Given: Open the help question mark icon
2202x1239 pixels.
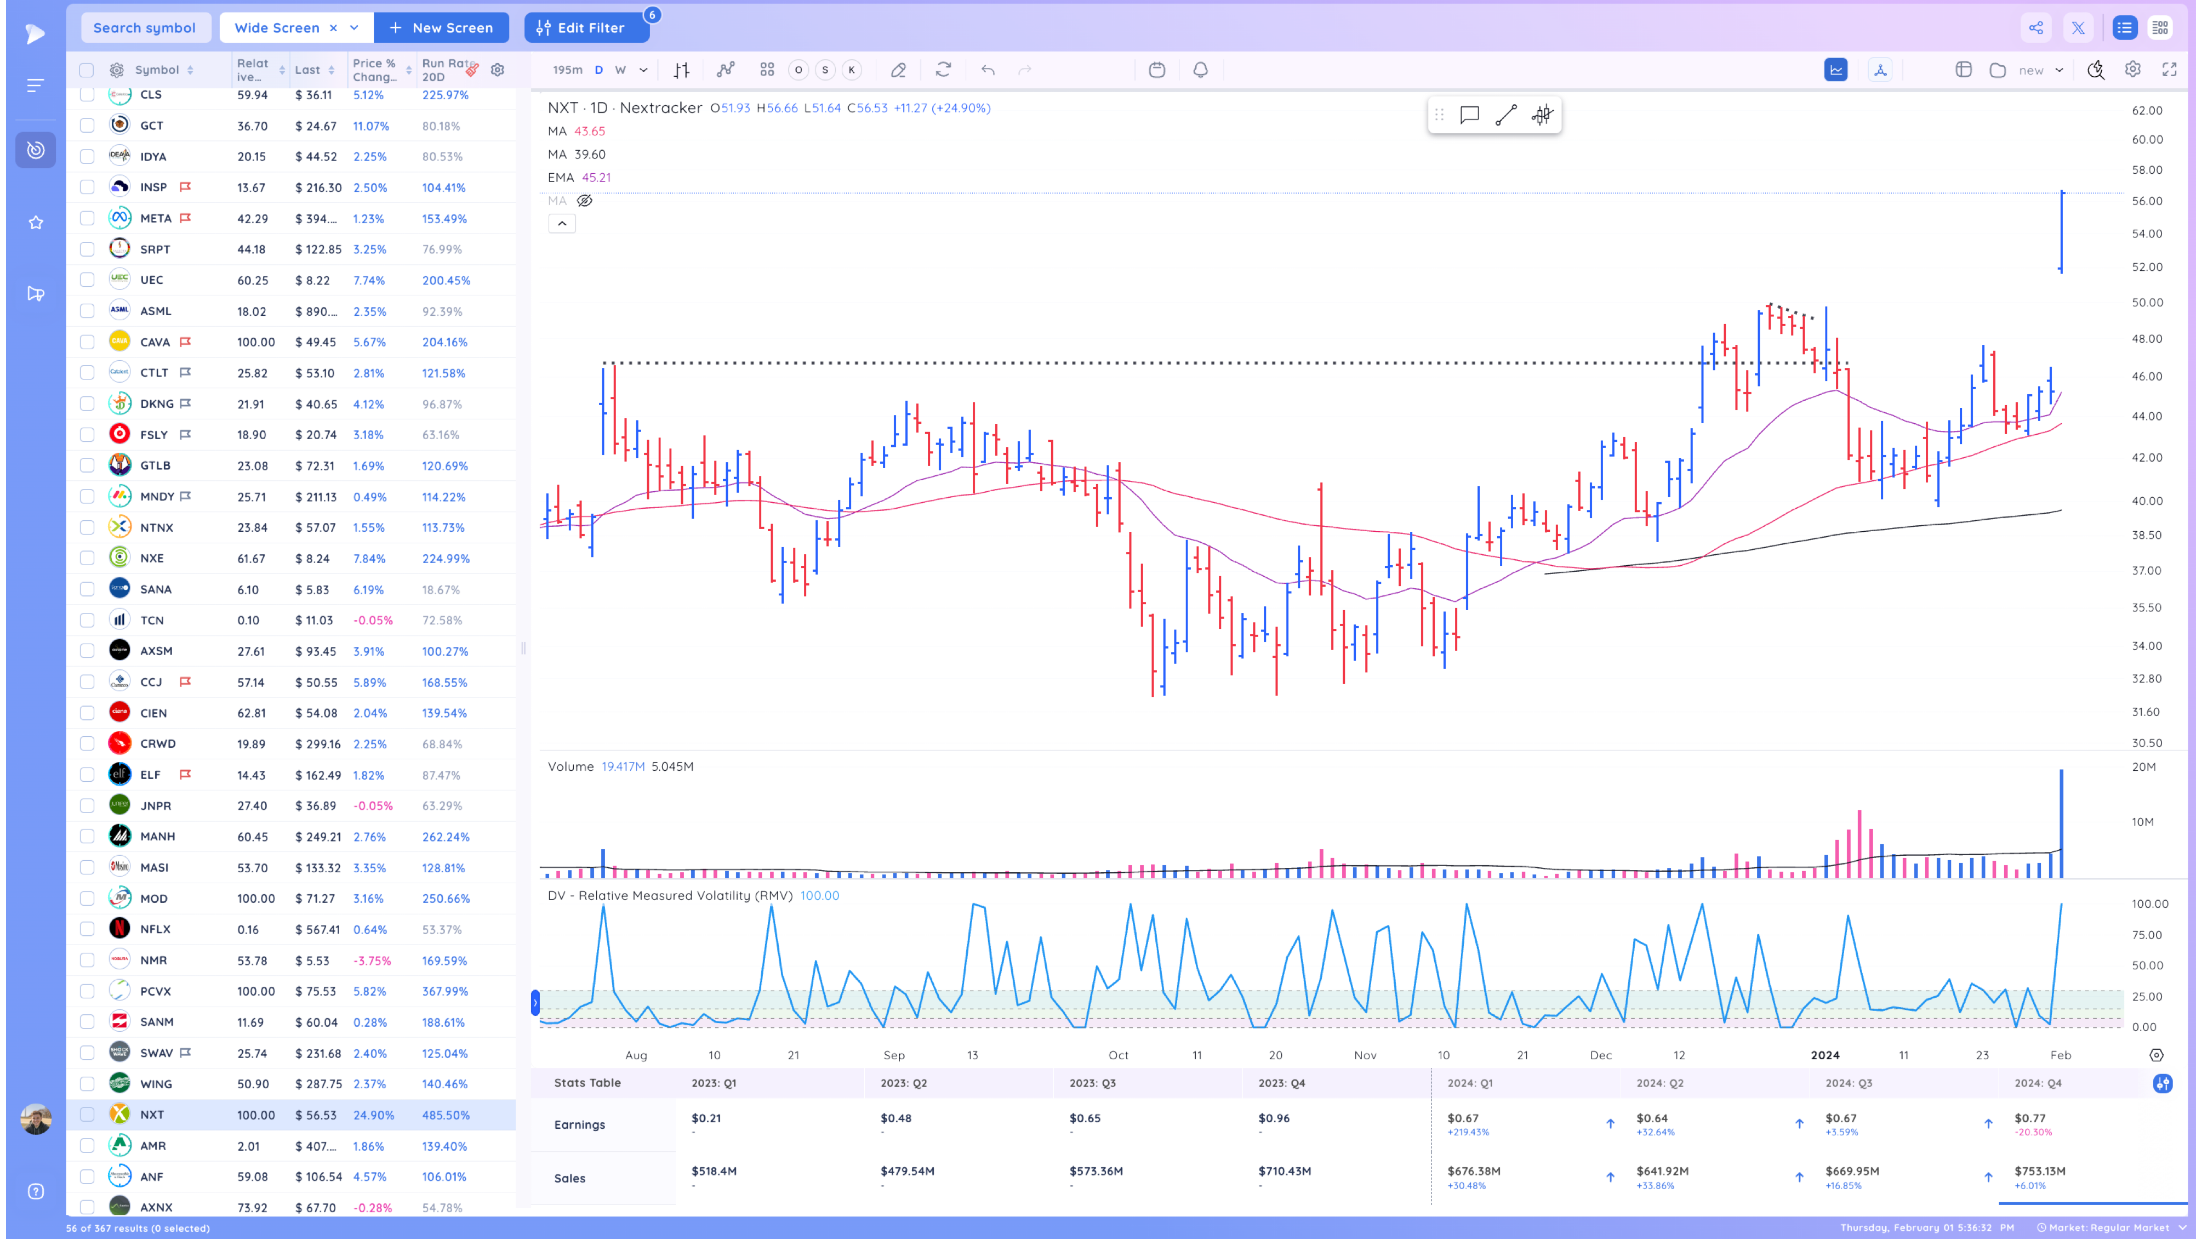Looking at the screenshot, I should (x=36, y=1191).
